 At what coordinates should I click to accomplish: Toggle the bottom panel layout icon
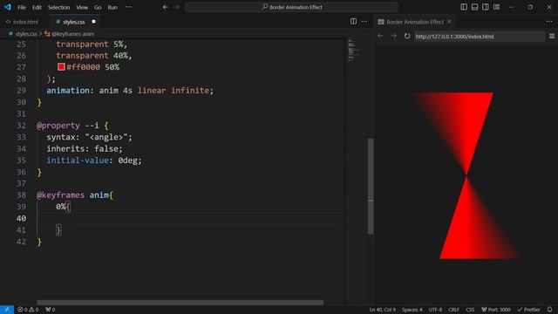click(x=474, y=7)
